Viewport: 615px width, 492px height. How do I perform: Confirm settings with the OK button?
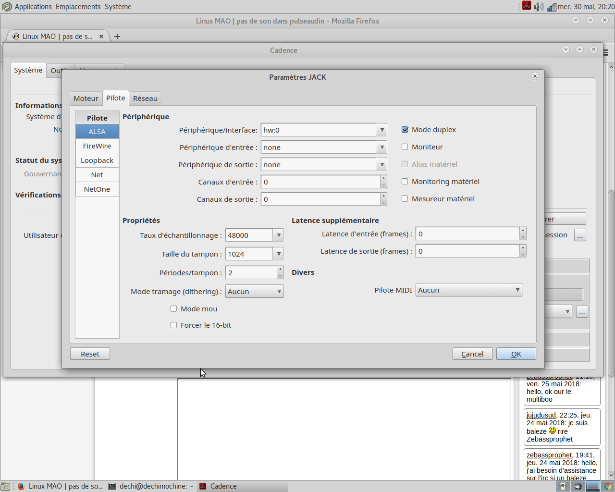(x=516, y=354)
